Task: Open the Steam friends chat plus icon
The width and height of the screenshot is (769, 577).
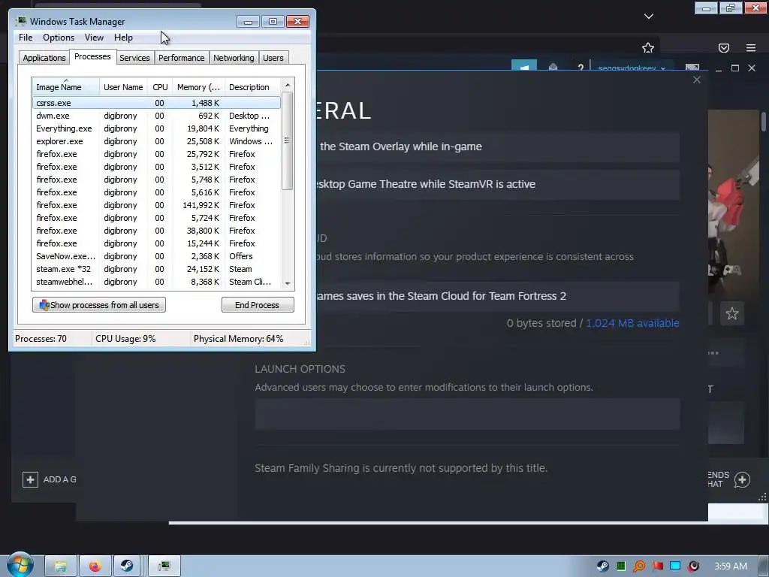Action: click(x=742, y=479)
